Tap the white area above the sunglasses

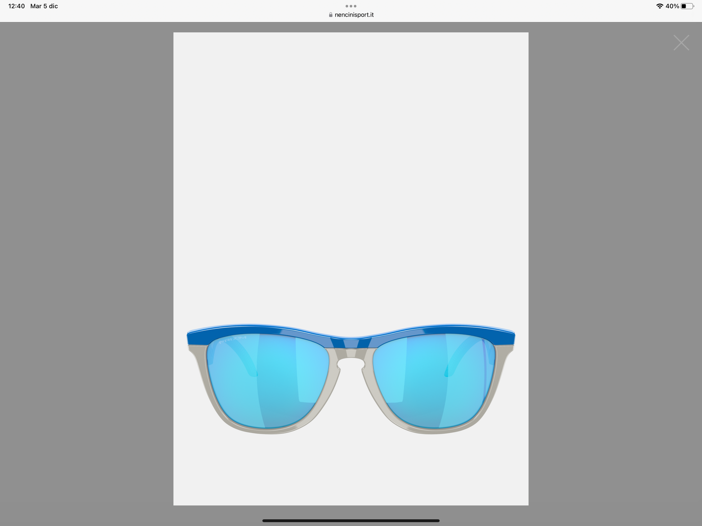pos(351,170)
